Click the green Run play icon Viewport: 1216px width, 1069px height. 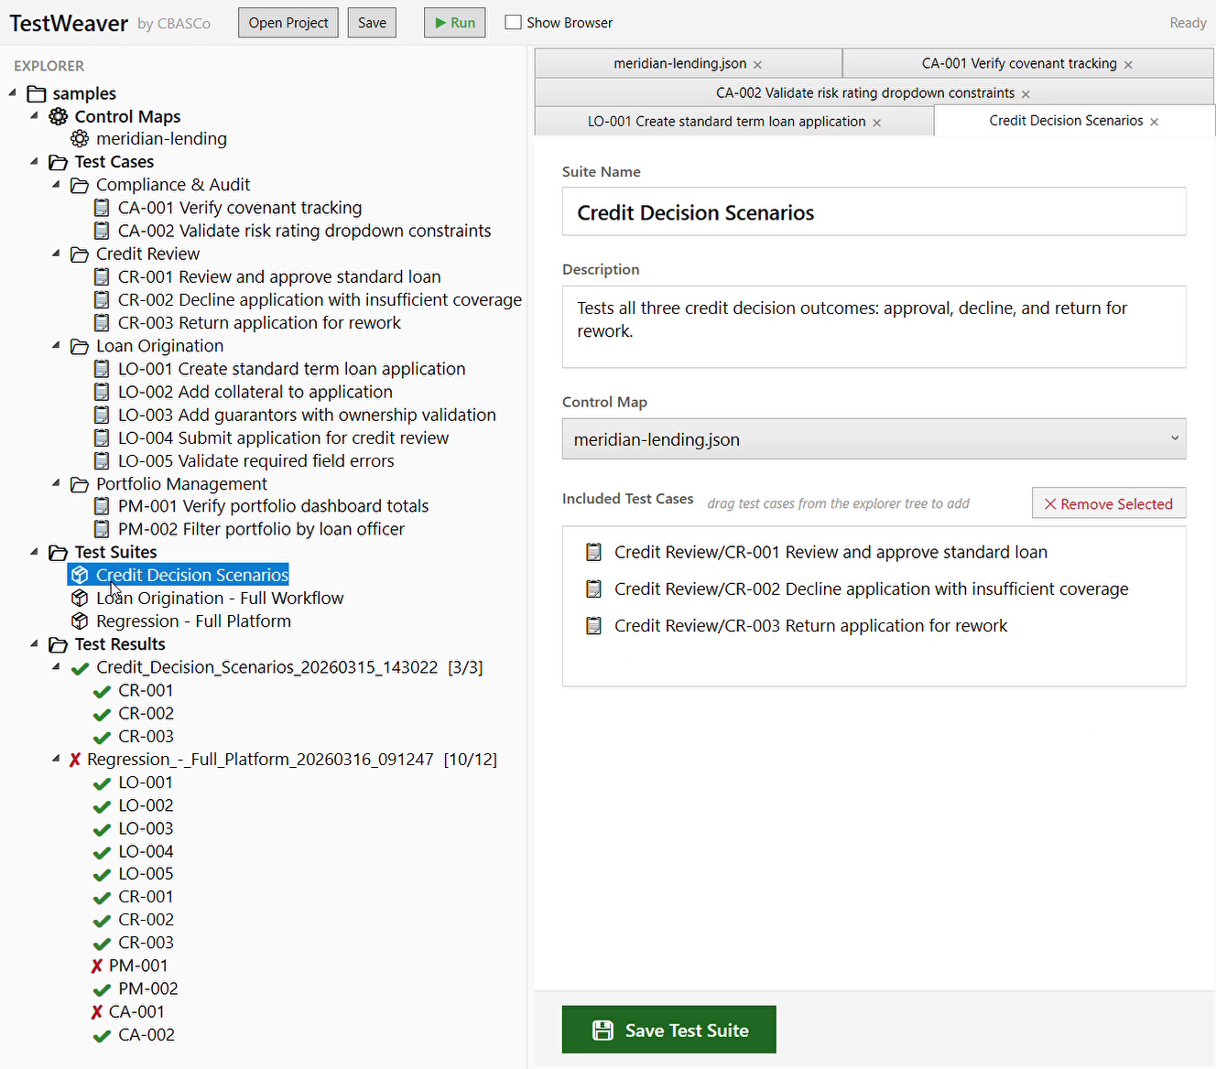(440, 22)
